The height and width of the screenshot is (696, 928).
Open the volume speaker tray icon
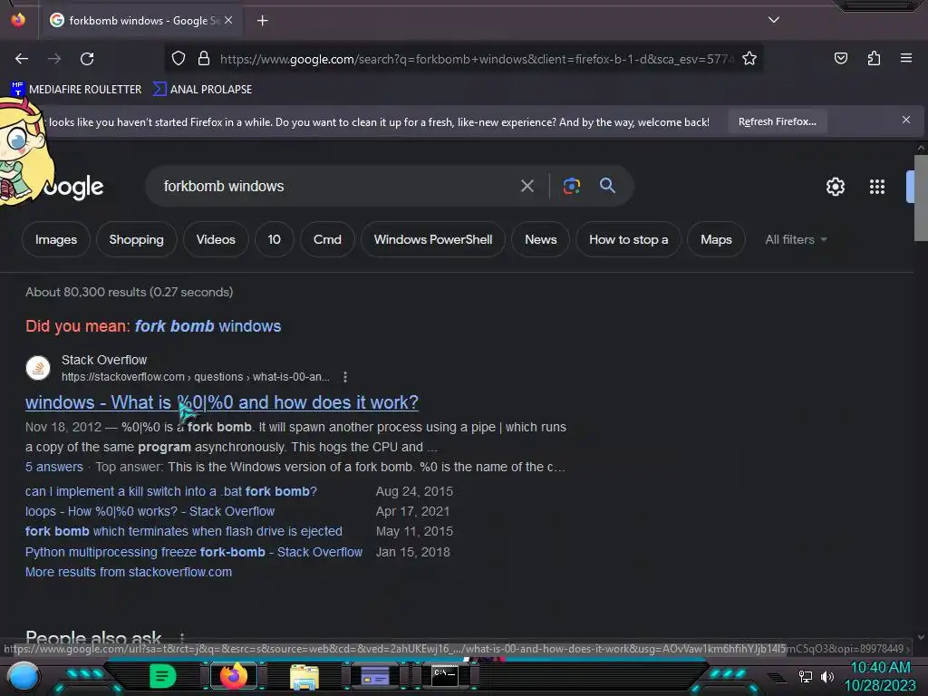point(826,676)
